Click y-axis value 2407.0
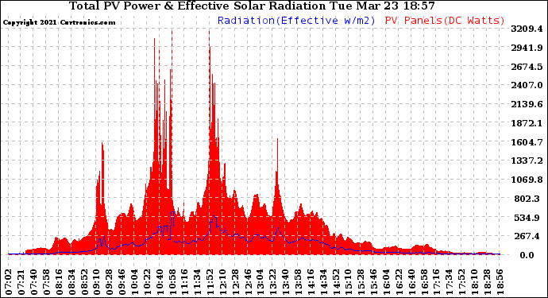Viewport: 548px width, 298px height. click(527, 85)
